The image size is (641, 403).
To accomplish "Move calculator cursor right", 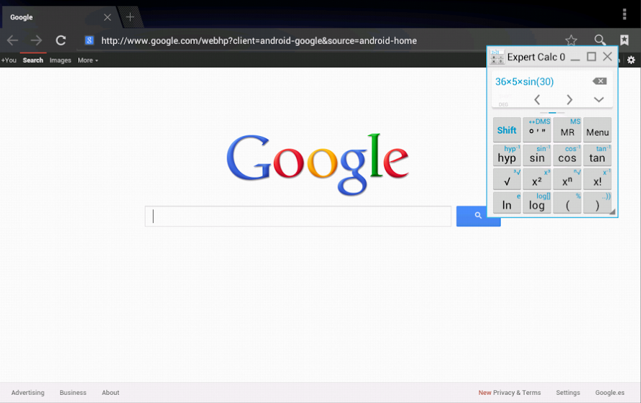I will click(569, 99).
